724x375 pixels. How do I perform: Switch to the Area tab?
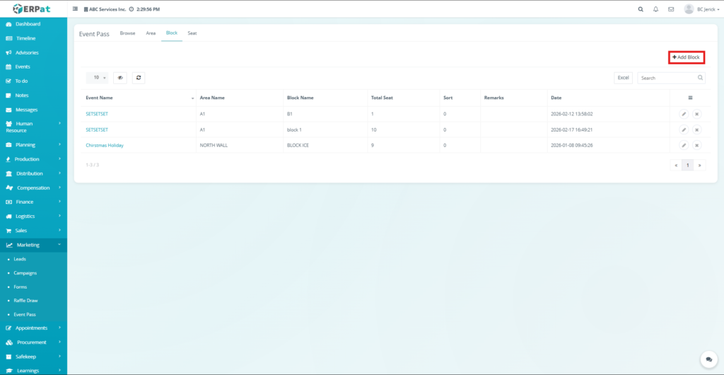[x=151, y=33]
